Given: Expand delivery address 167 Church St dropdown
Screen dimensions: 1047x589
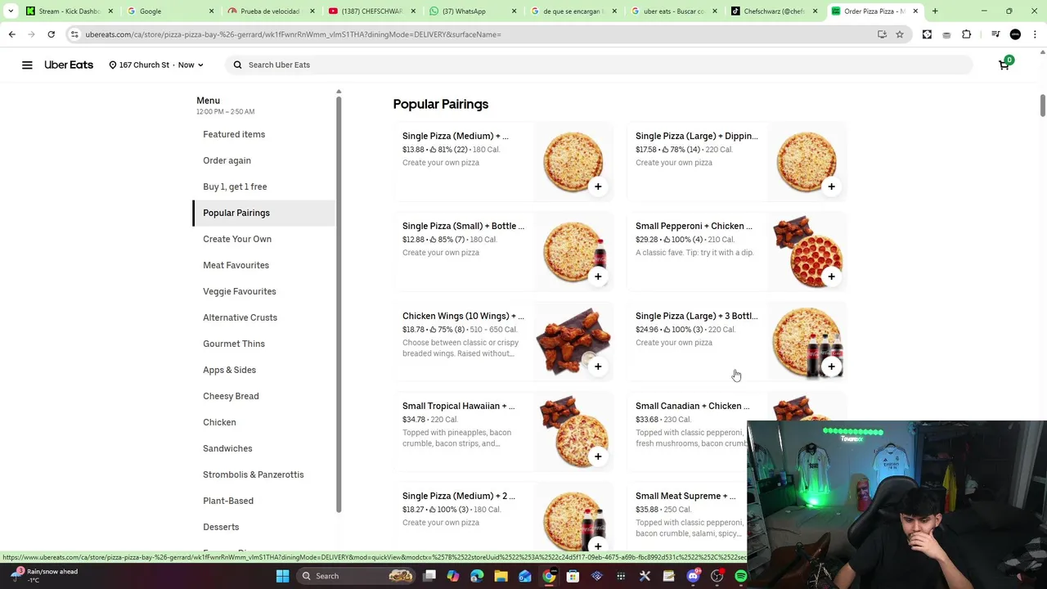Looking at the screenshot, I should [x=155, y=65].
